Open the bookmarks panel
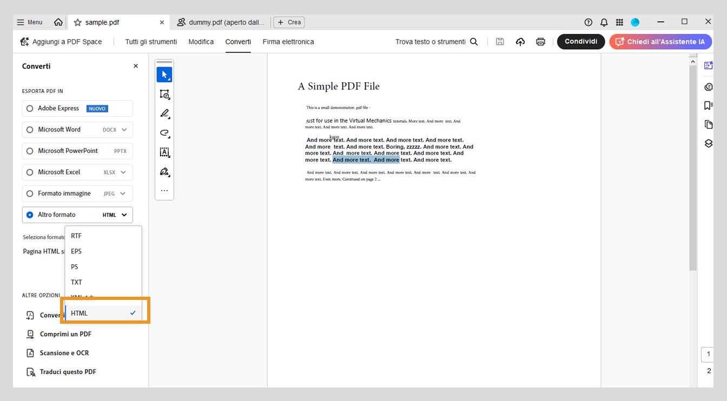 coord(709,105)
